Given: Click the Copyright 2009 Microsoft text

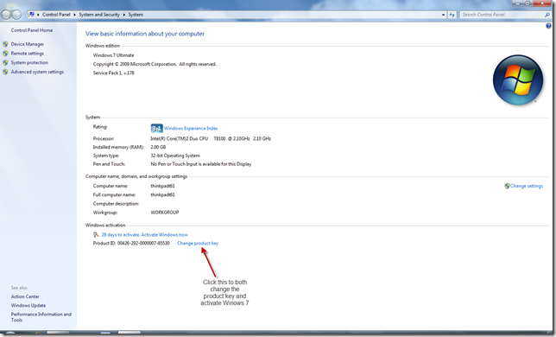Looking at the screenshot, I should [x=155, y=64].
